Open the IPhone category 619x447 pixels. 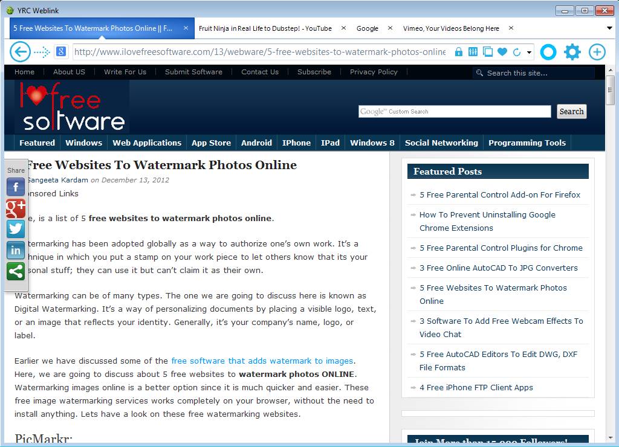click(x=296, y=143)
